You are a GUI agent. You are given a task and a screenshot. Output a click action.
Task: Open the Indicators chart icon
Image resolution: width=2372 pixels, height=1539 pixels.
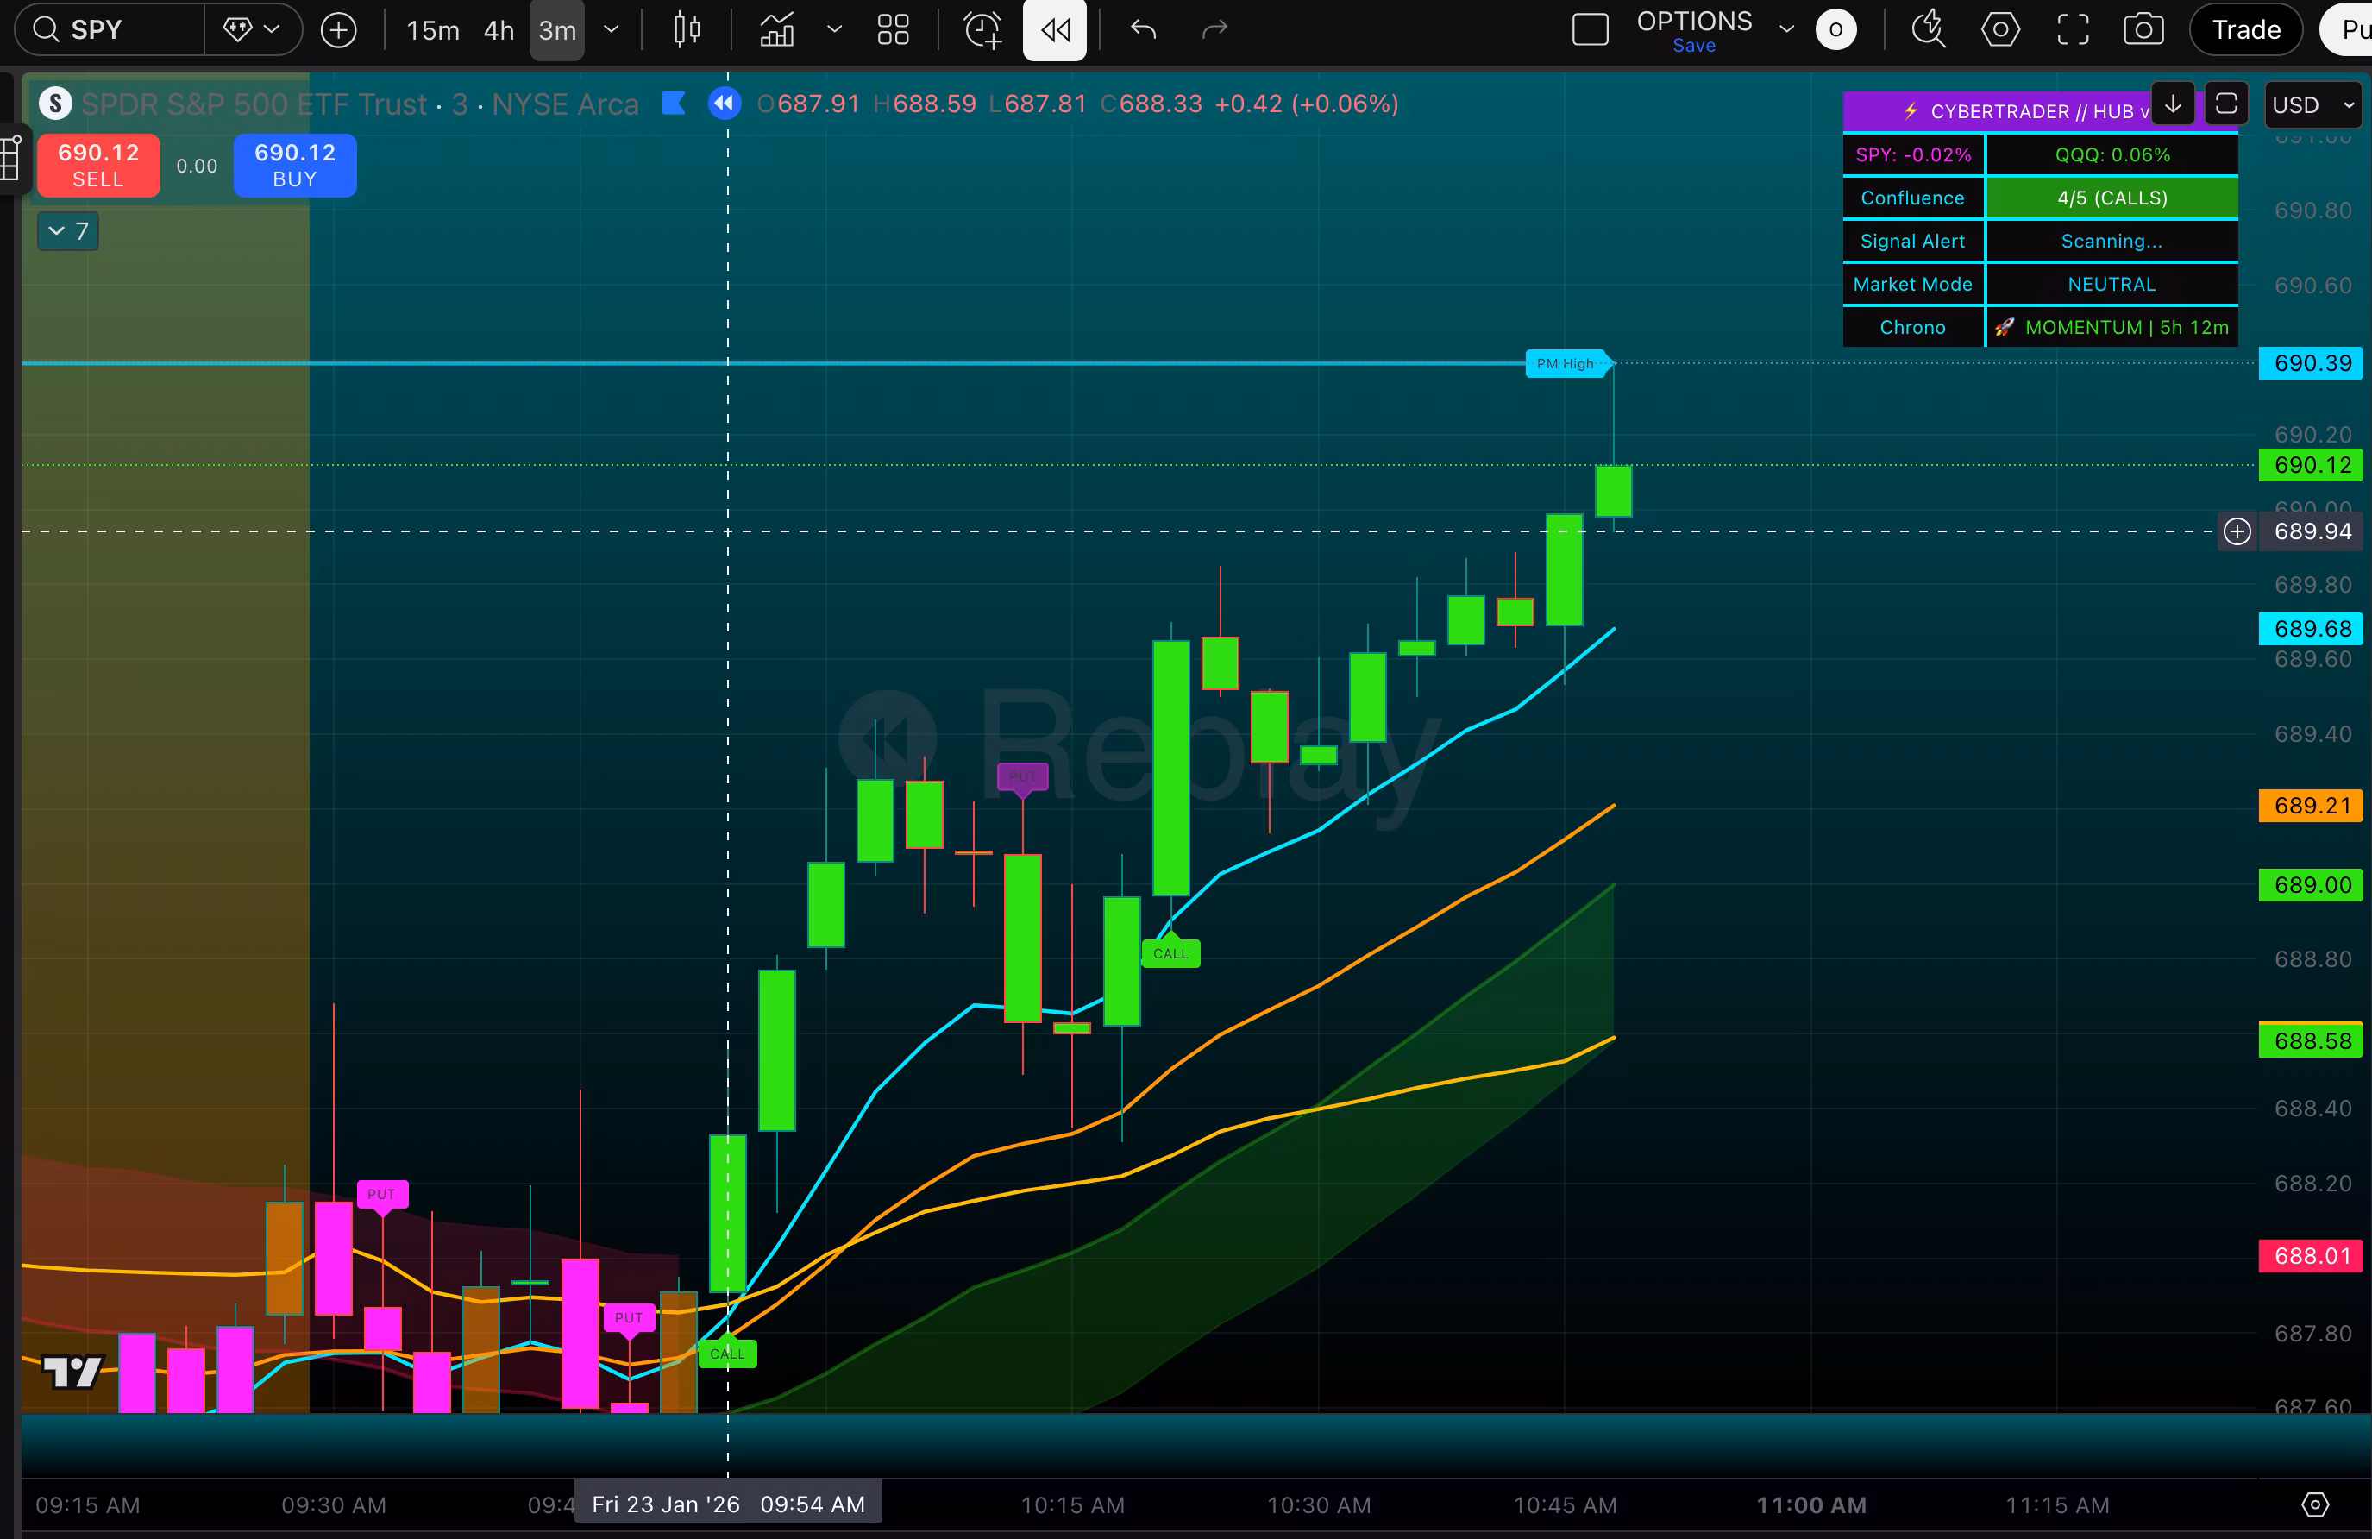coord(777,30)
